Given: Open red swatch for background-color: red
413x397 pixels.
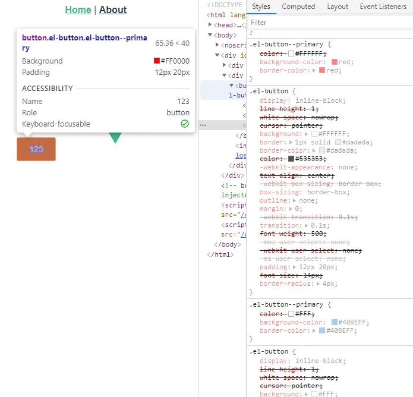Looking at the screenshot, I should [x=335, y=62].
